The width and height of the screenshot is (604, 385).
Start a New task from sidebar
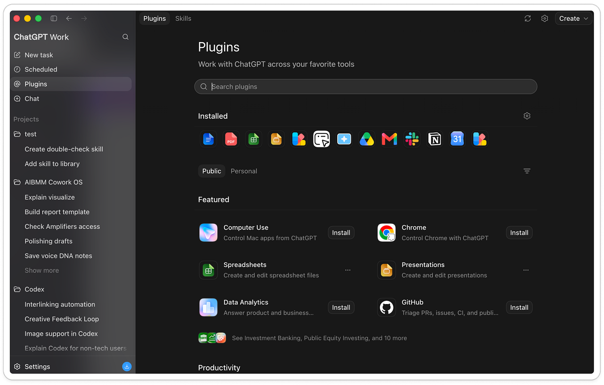[71, 55]
